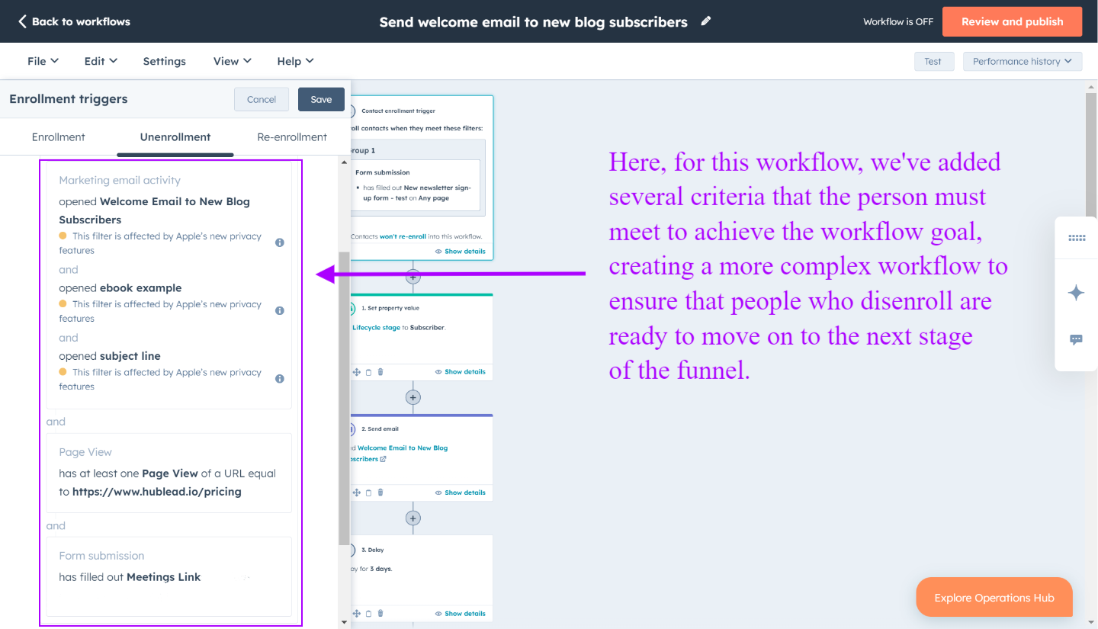
Task: Open the sparkle AI assistant icon
Action: point(1077,293)
